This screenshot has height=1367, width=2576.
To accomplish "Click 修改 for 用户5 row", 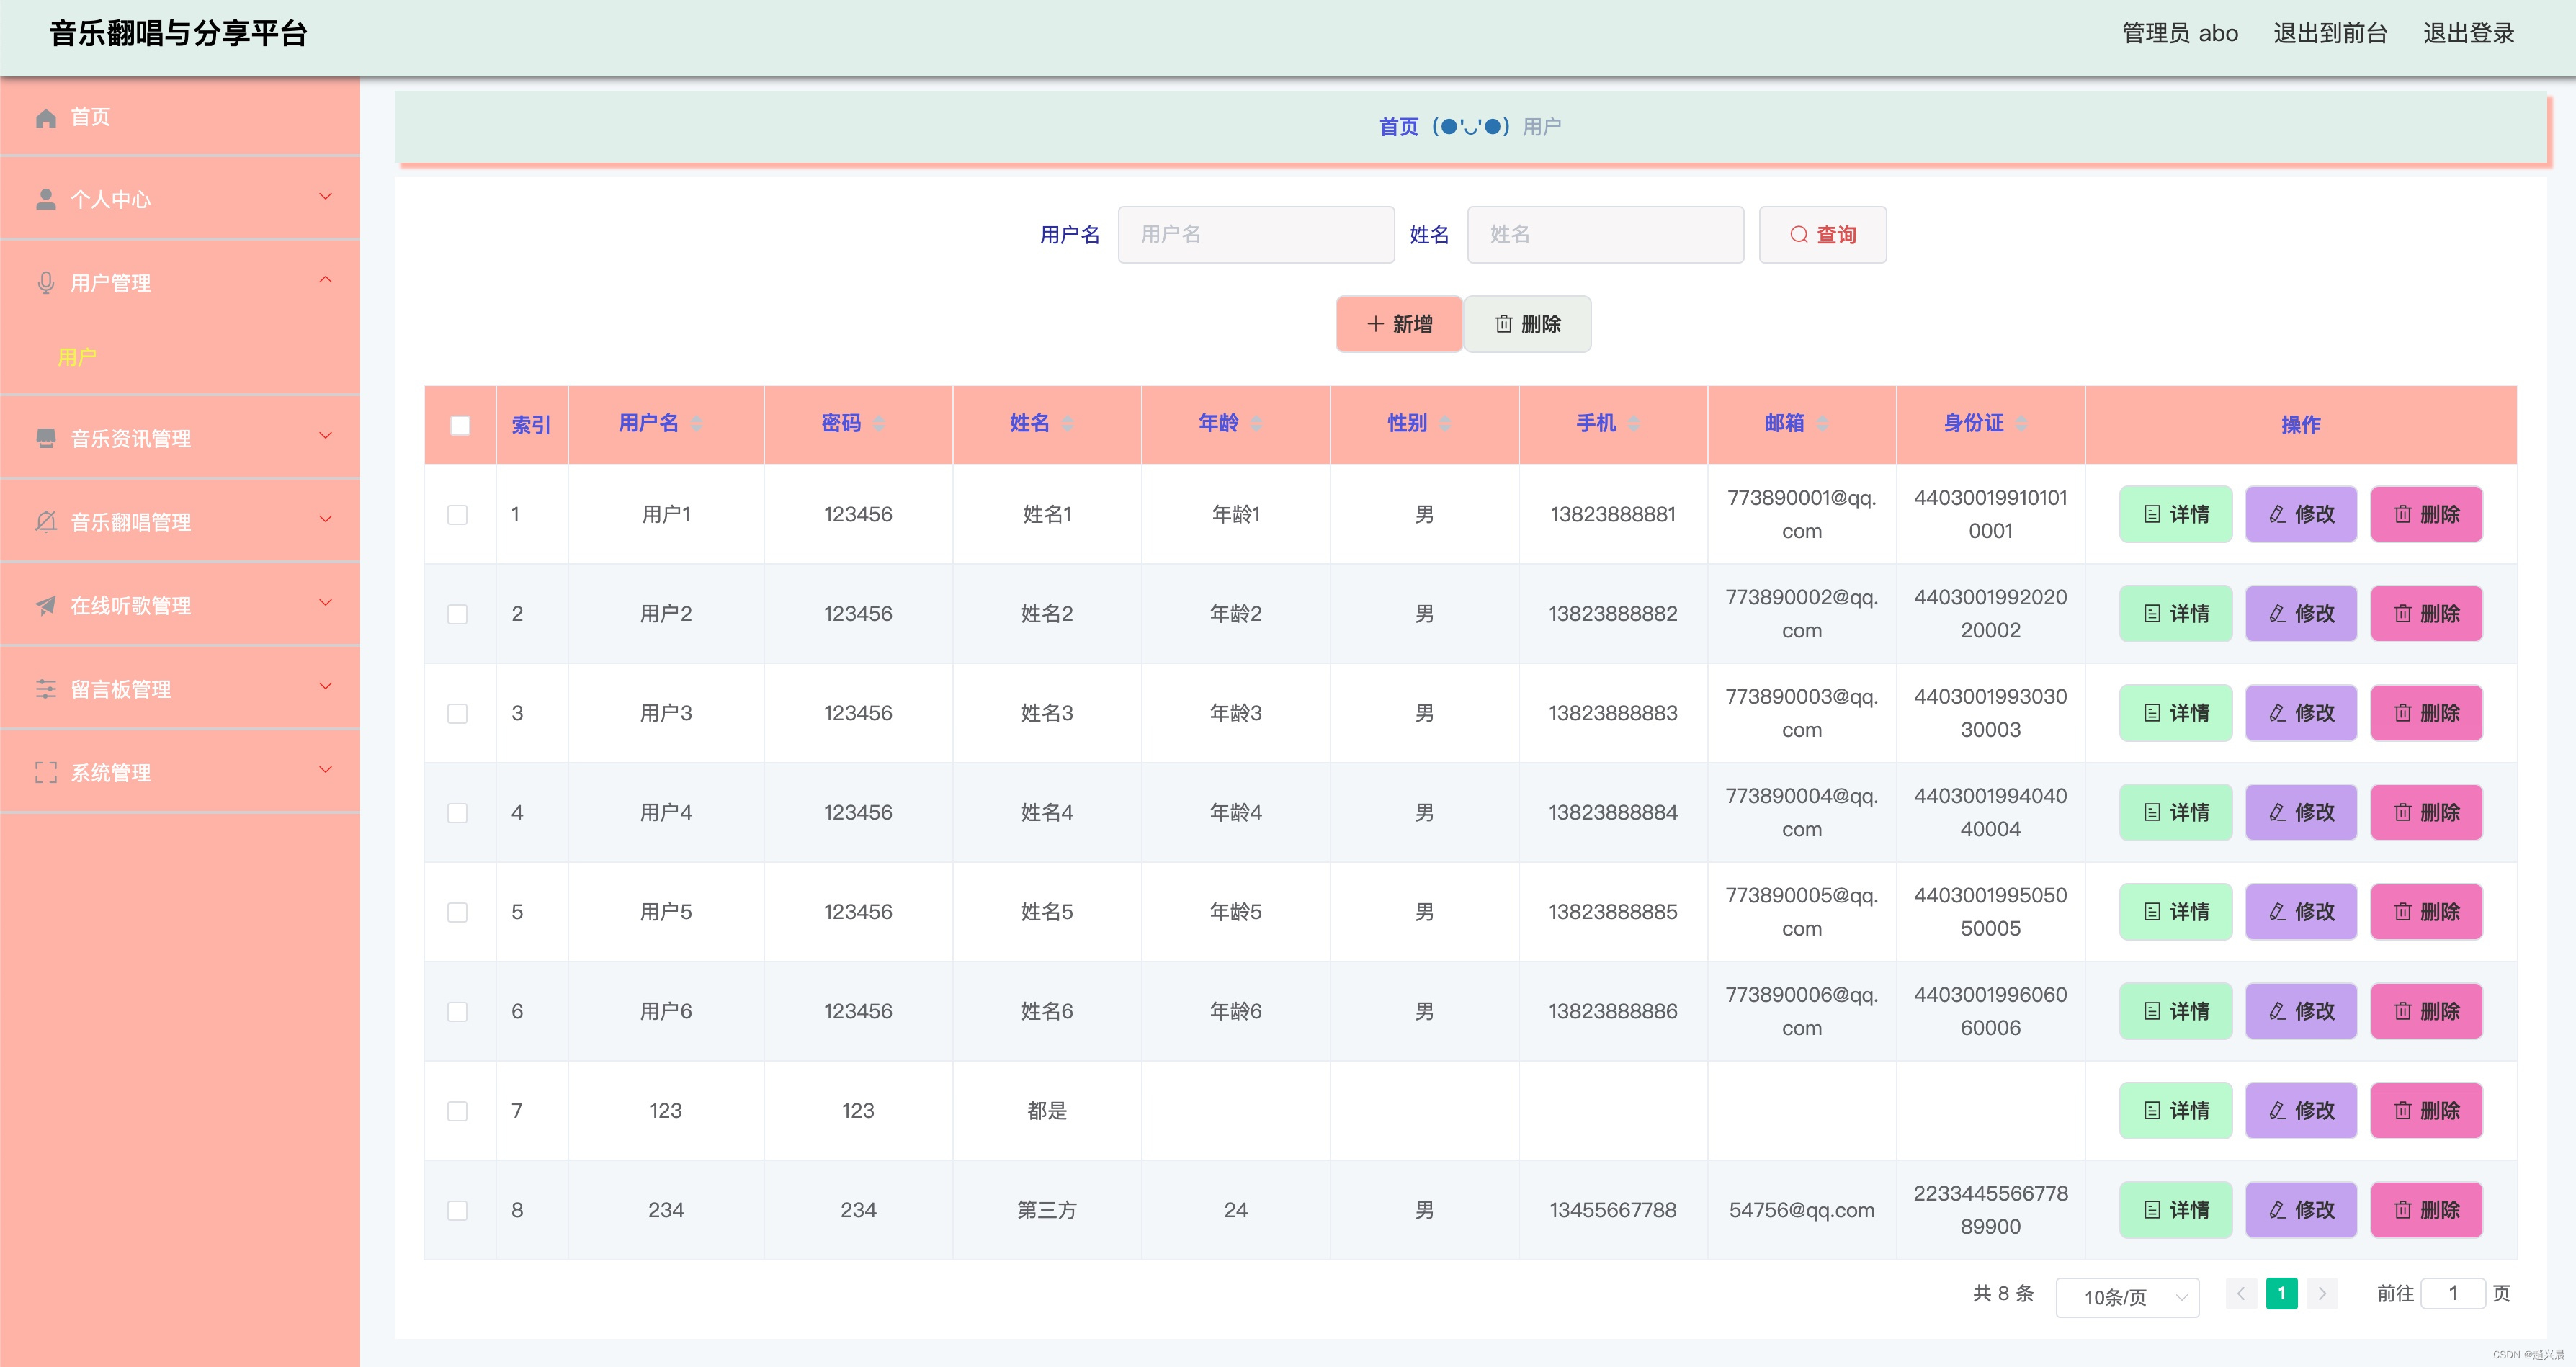I will 2301,912.
